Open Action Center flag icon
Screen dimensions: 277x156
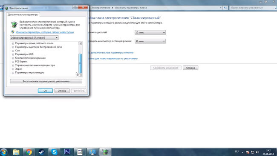[x=248, y=152]
